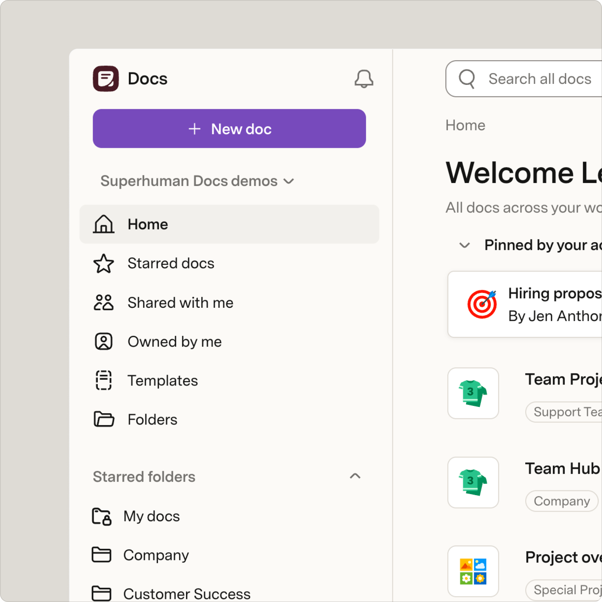Click the All docs across your workspace subtitle
Screen dimensions: 602x602
pyautogui.click(x=524, y=208)
